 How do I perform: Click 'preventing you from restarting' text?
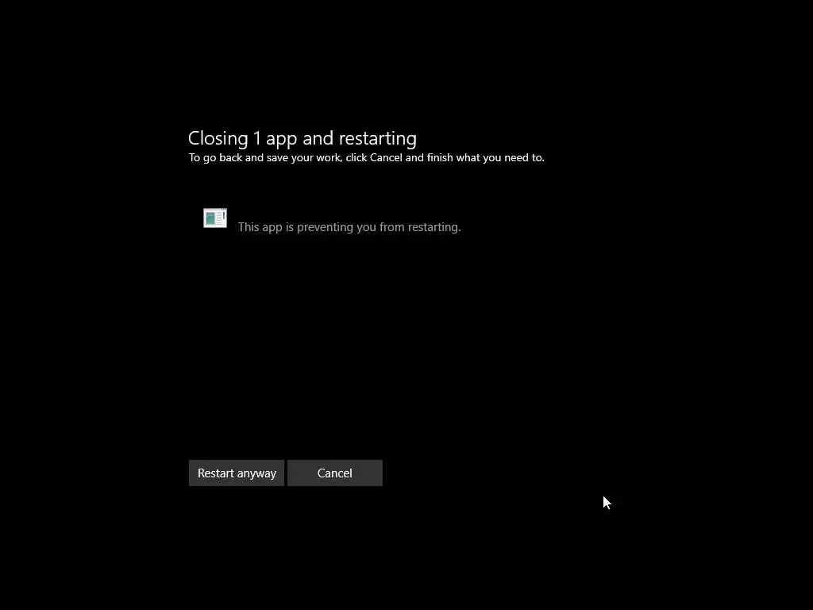(379, 227)
